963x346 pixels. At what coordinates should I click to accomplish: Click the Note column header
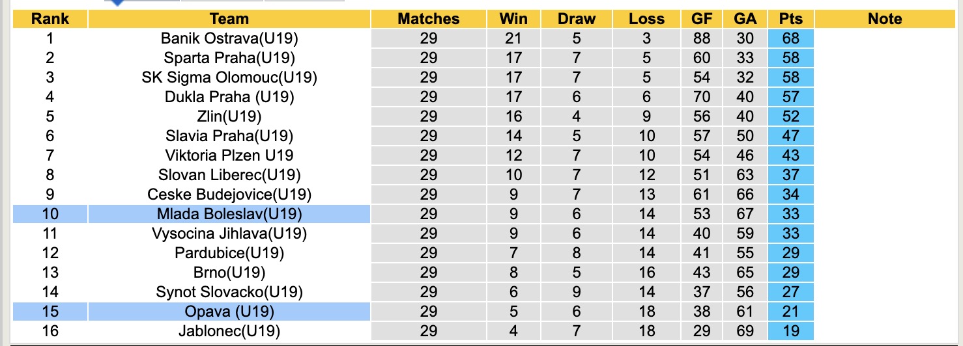point(885,19)
